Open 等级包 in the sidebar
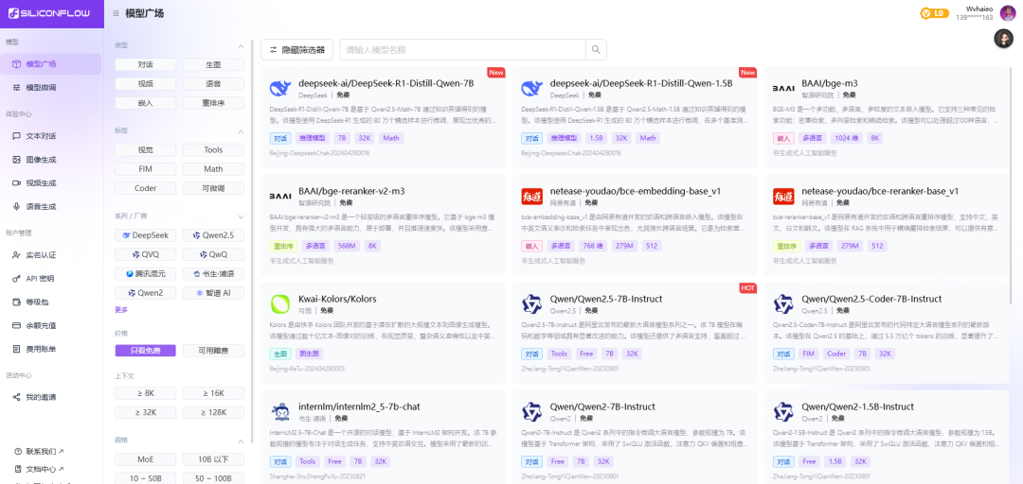Screen dimensions: 1023x484 [x=51, y=302]
